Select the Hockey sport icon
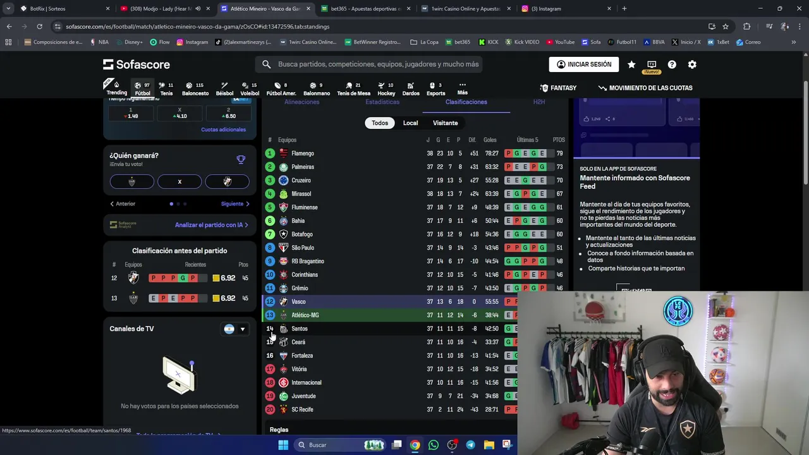 pos(386,88)
